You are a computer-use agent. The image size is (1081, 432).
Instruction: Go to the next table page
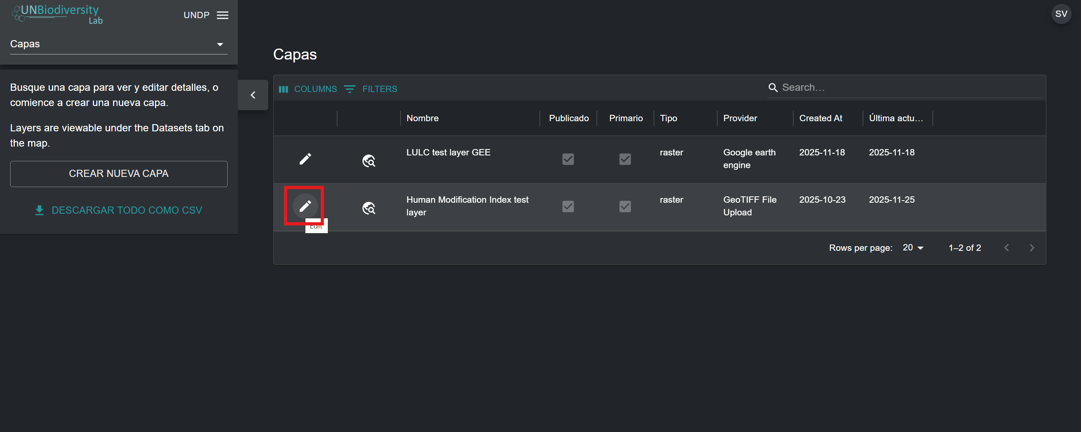click(x=1032, y=248)
